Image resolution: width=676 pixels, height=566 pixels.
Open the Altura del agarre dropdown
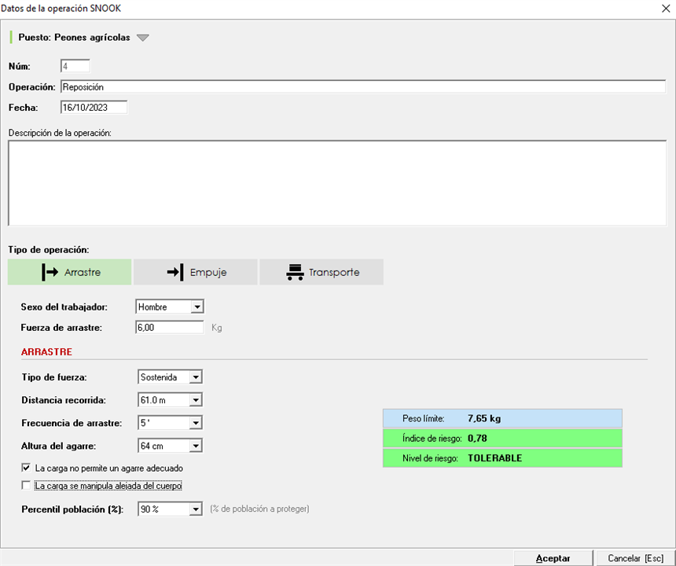pos(196,446)
